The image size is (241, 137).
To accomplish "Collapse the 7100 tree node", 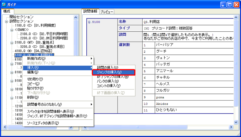I will click(12, 64).
